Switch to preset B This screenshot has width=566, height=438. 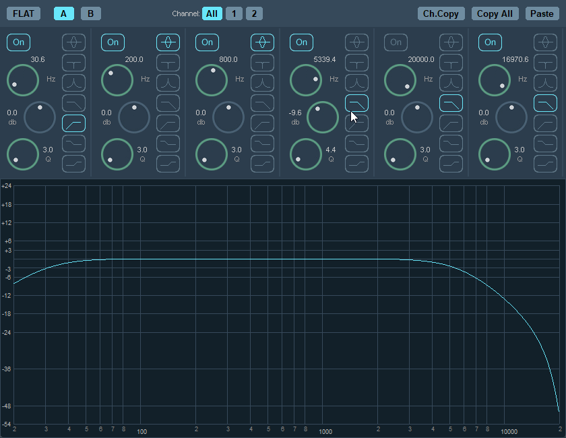click(x=90, y=13)
